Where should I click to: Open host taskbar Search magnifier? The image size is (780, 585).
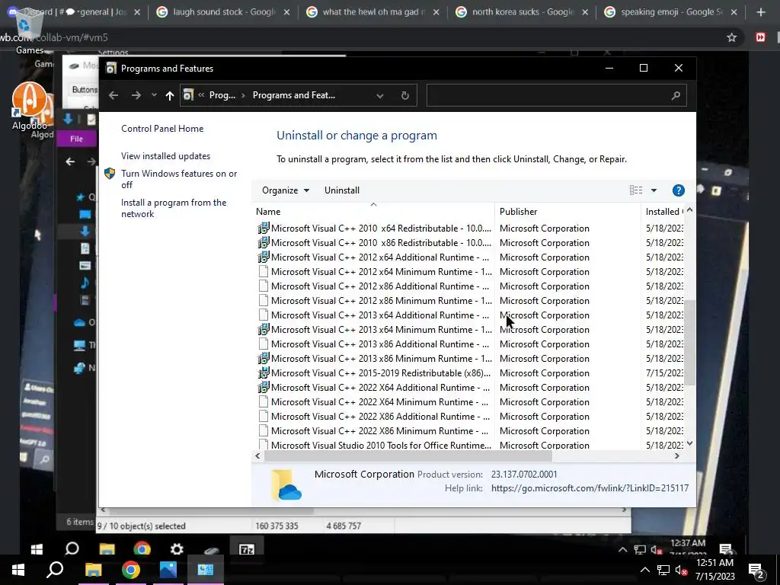[x=55, y=570]
